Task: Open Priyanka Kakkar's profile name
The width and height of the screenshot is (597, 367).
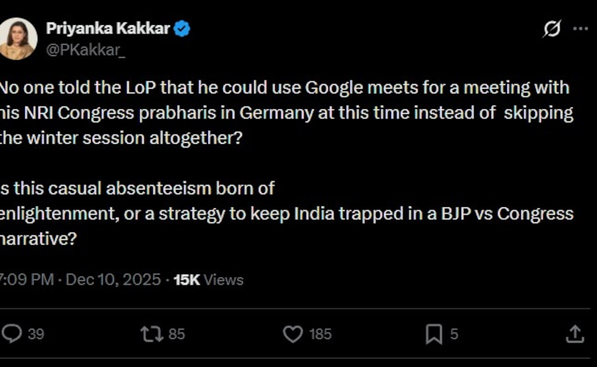Action: pos(107,28)
